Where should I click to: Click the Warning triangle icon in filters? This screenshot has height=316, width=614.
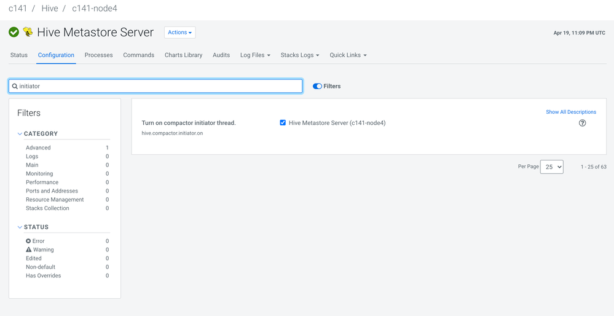point(28,250)
